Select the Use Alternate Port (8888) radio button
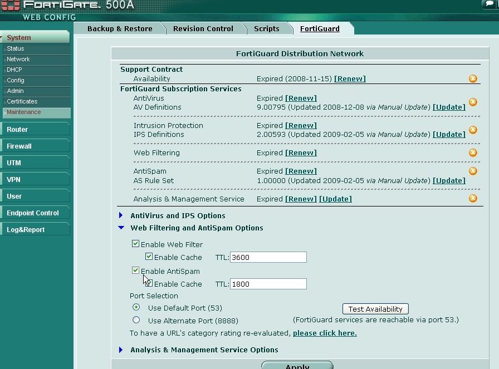The image size is (499, 369). click(x=136, y=320)
